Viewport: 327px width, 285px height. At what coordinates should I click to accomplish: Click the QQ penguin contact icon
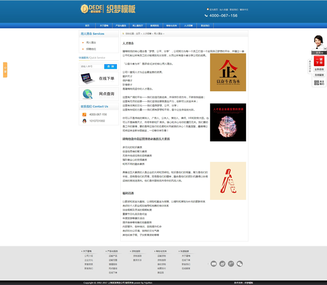coord(84,121)
